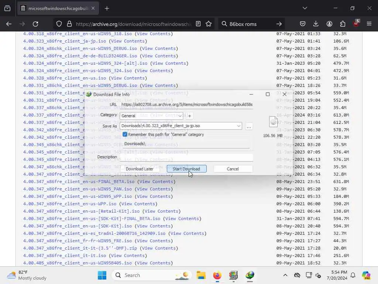
Task: Open the extensions puzzle icon
Action: coord(343,24)
